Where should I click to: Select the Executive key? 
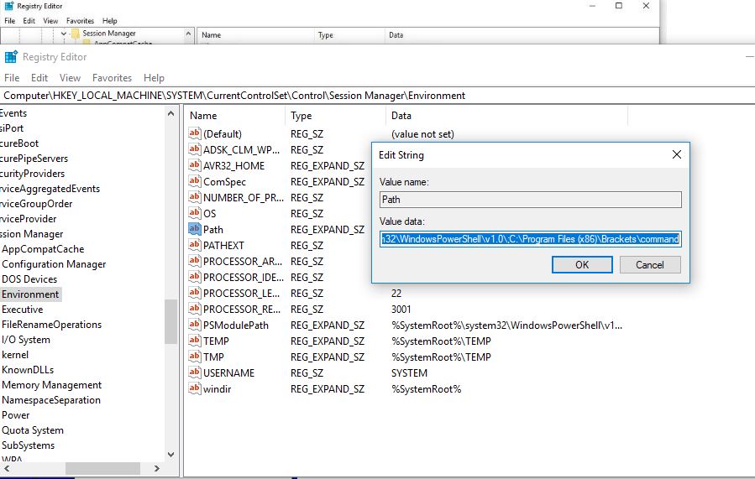click(22, 310)
